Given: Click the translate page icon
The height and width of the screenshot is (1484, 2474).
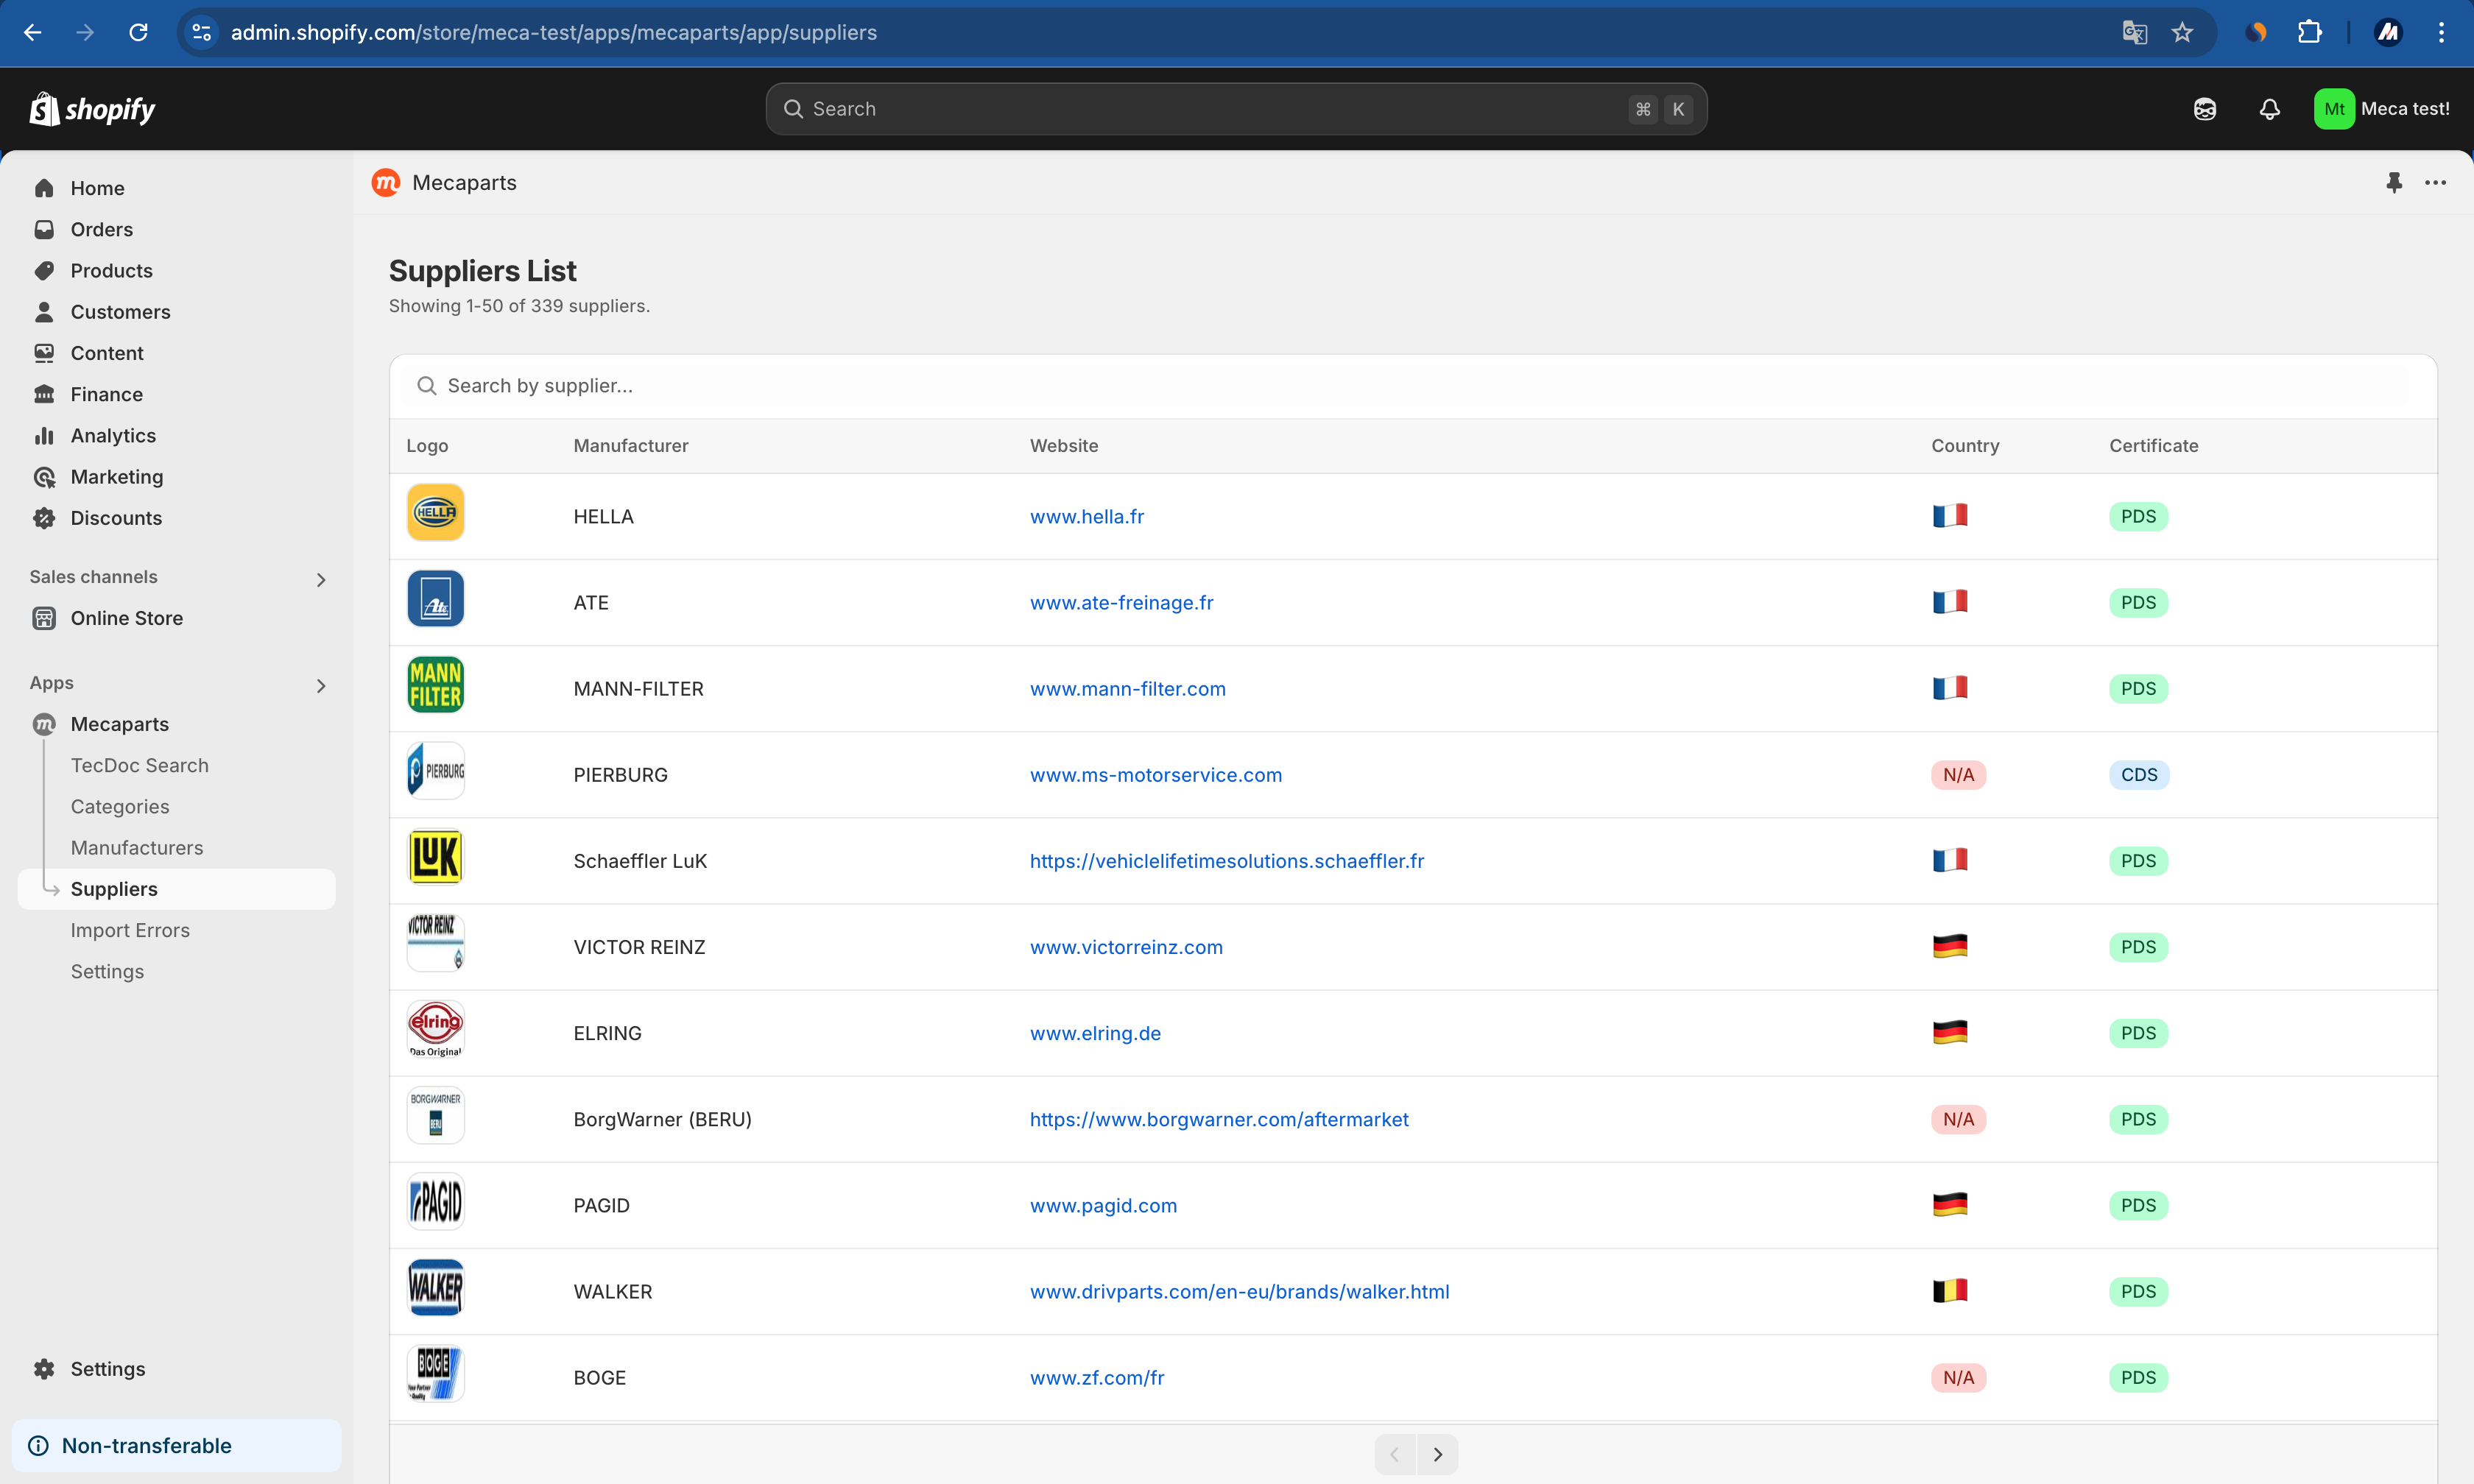Looking at the screenshot, I should [2134, 33].
